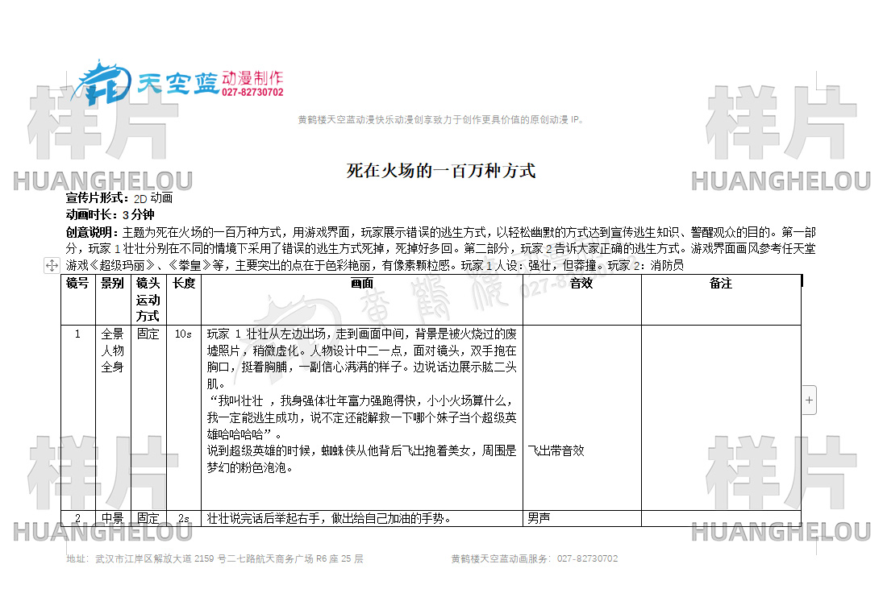Click the 宣传片形式 line
Image resolution: width=883 pixels, height=614 pixels.
(119, 198)
